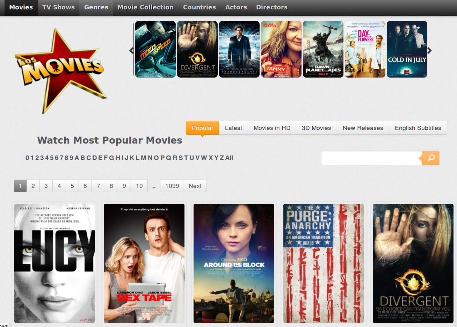This screenshot has height=327, width=457.
Task: Click the carousel right arrow
Action: (x=430, y=50)
